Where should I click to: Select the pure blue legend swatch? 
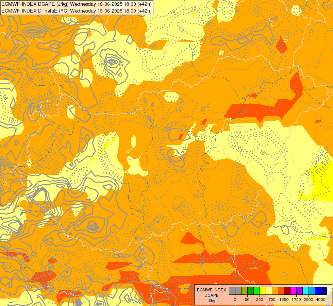tap(318, 291)
